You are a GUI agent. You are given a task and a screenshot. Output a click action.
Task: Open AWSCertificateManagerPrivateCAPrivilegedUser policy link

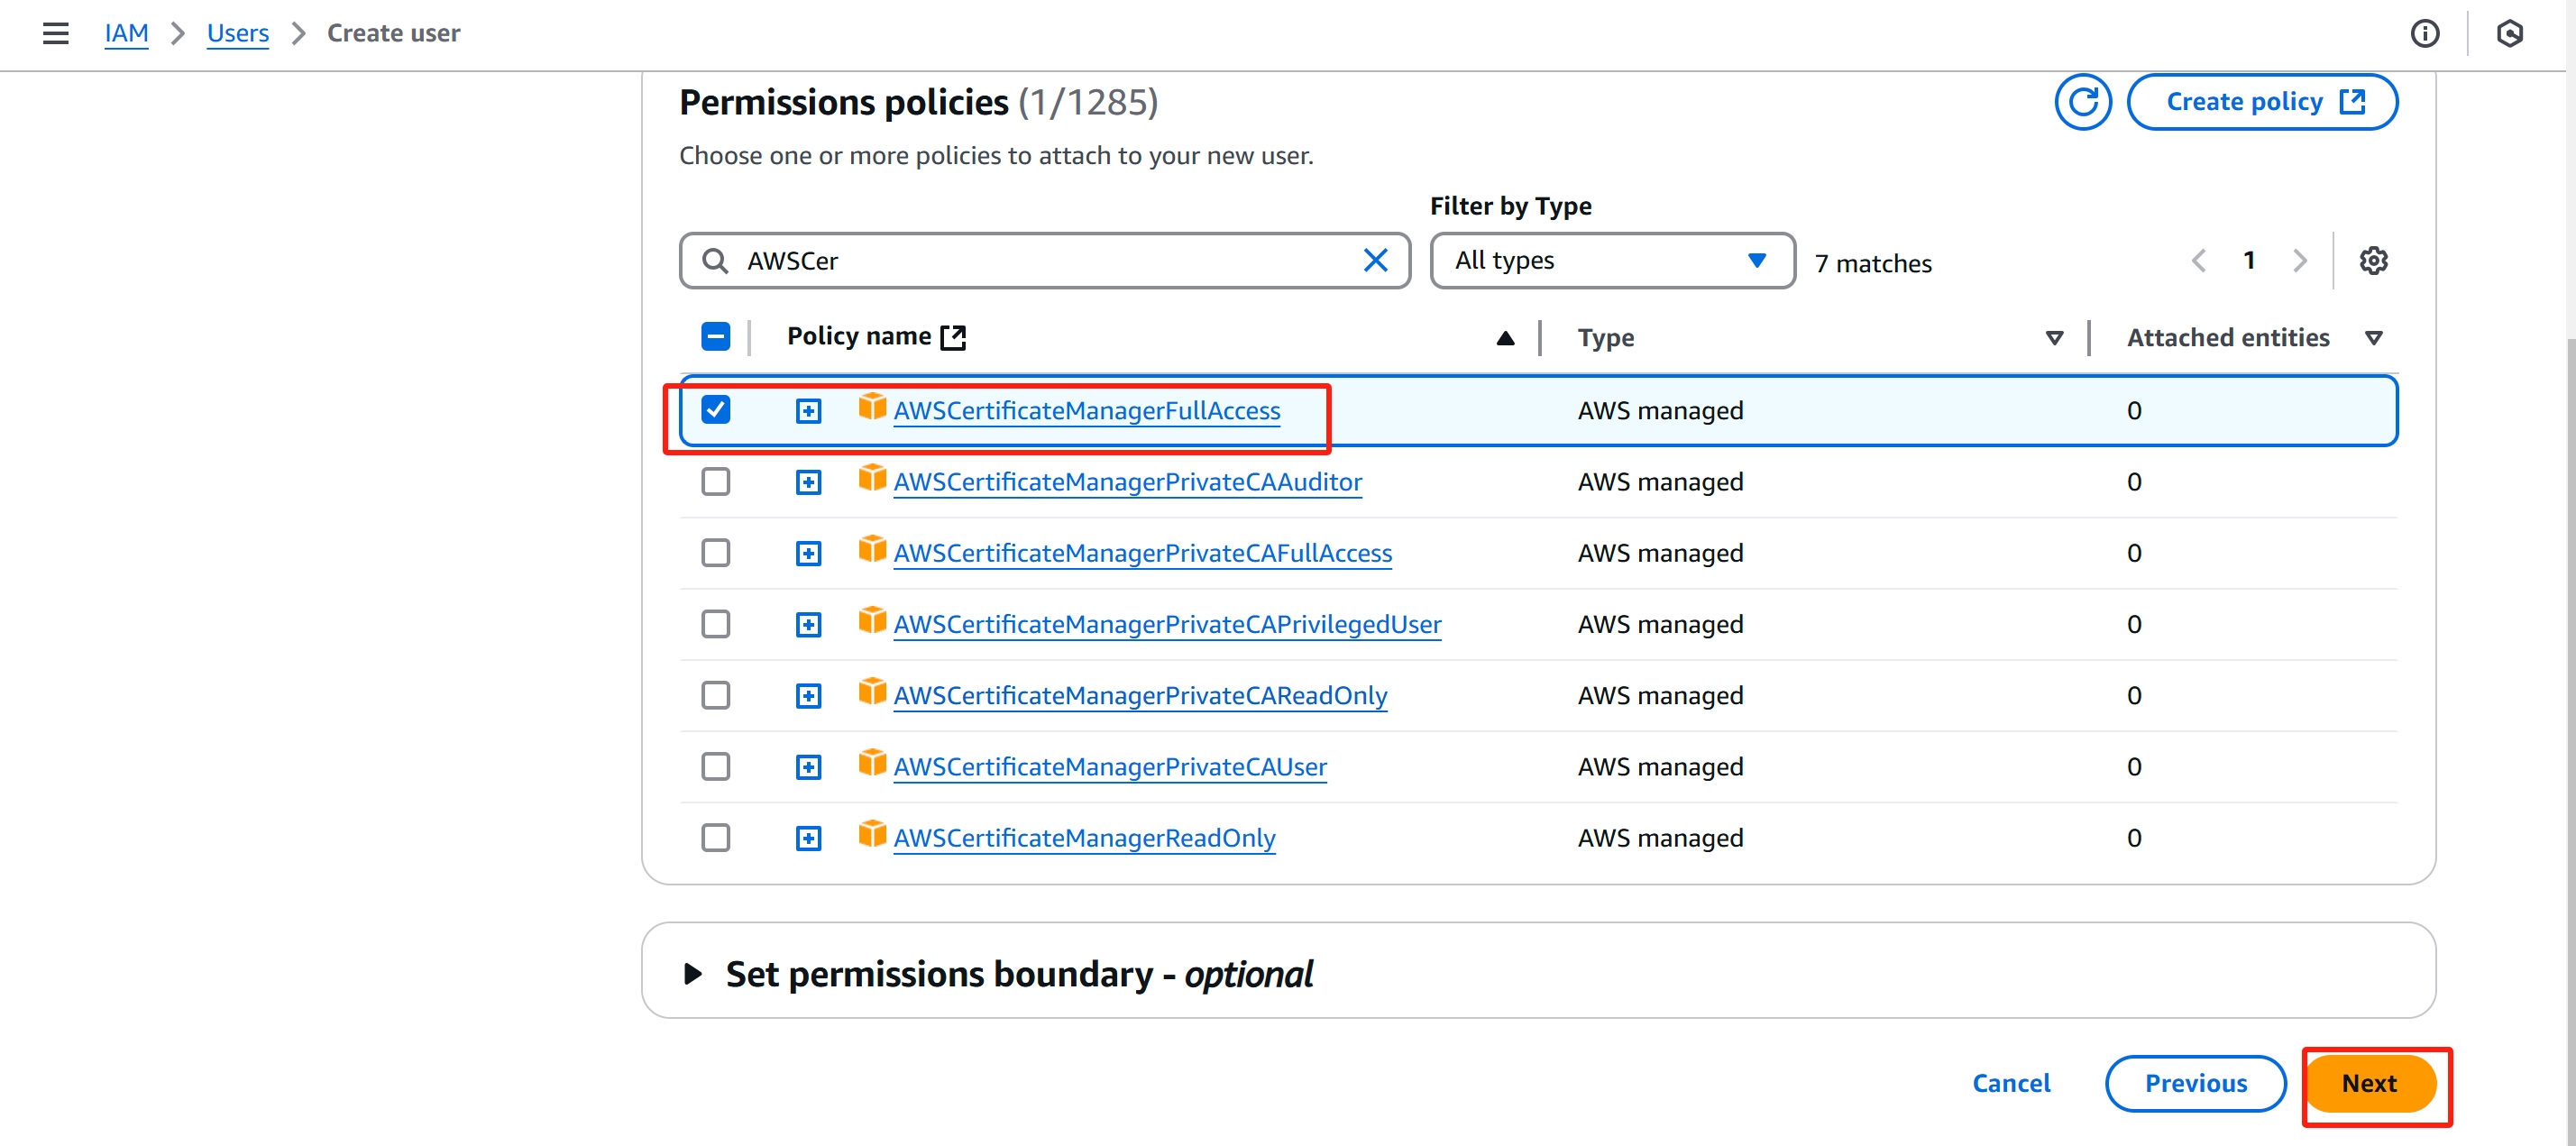coord(1167,625)
